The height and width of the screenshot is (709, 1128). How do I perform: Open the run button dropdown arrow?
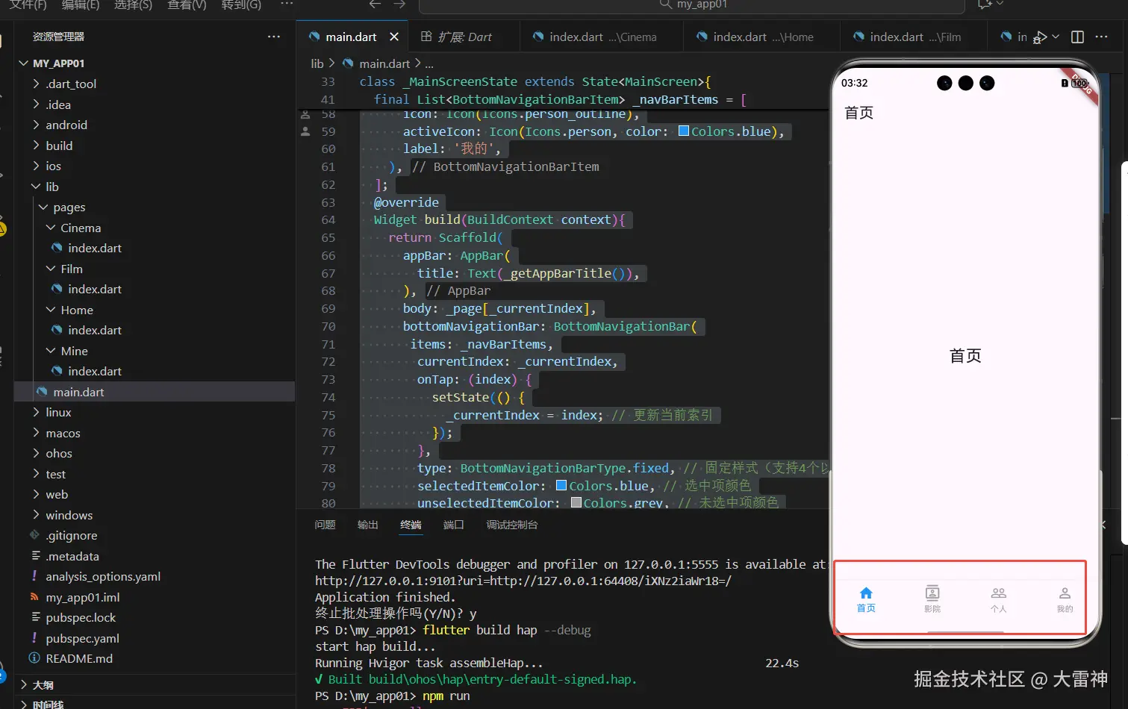click(1056, 37)
